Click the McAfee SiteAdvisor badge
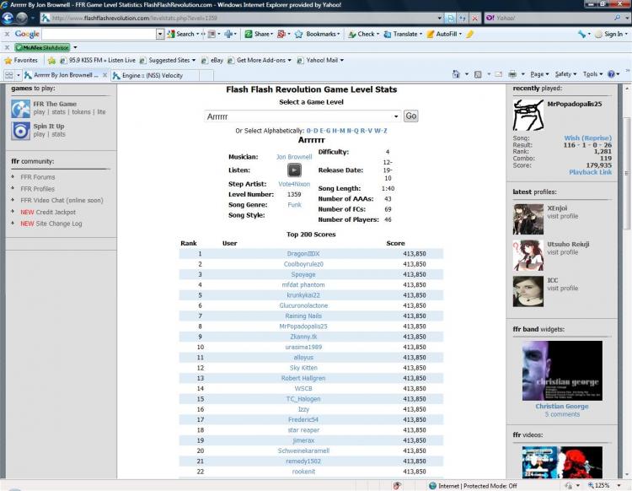Screen dimensions: 632x491 coord(42,47)
